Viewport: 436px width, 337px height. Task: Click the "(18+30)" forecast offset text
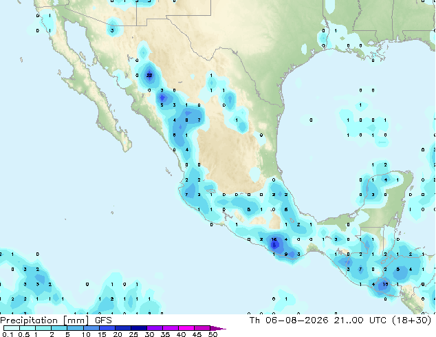pyautogui.click(x=411, y=320)
